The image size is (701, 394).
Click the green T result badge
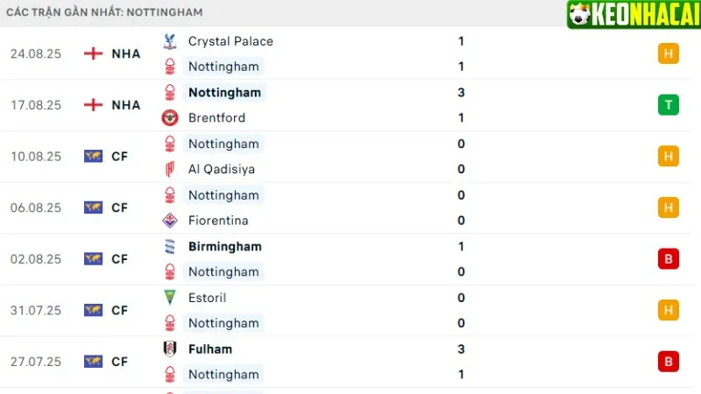pyautogui.click(x=669, y=105)
